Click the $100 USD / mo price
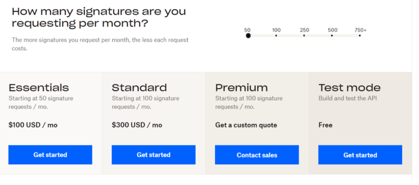419x185 pixels. click(x=33, y=125)
